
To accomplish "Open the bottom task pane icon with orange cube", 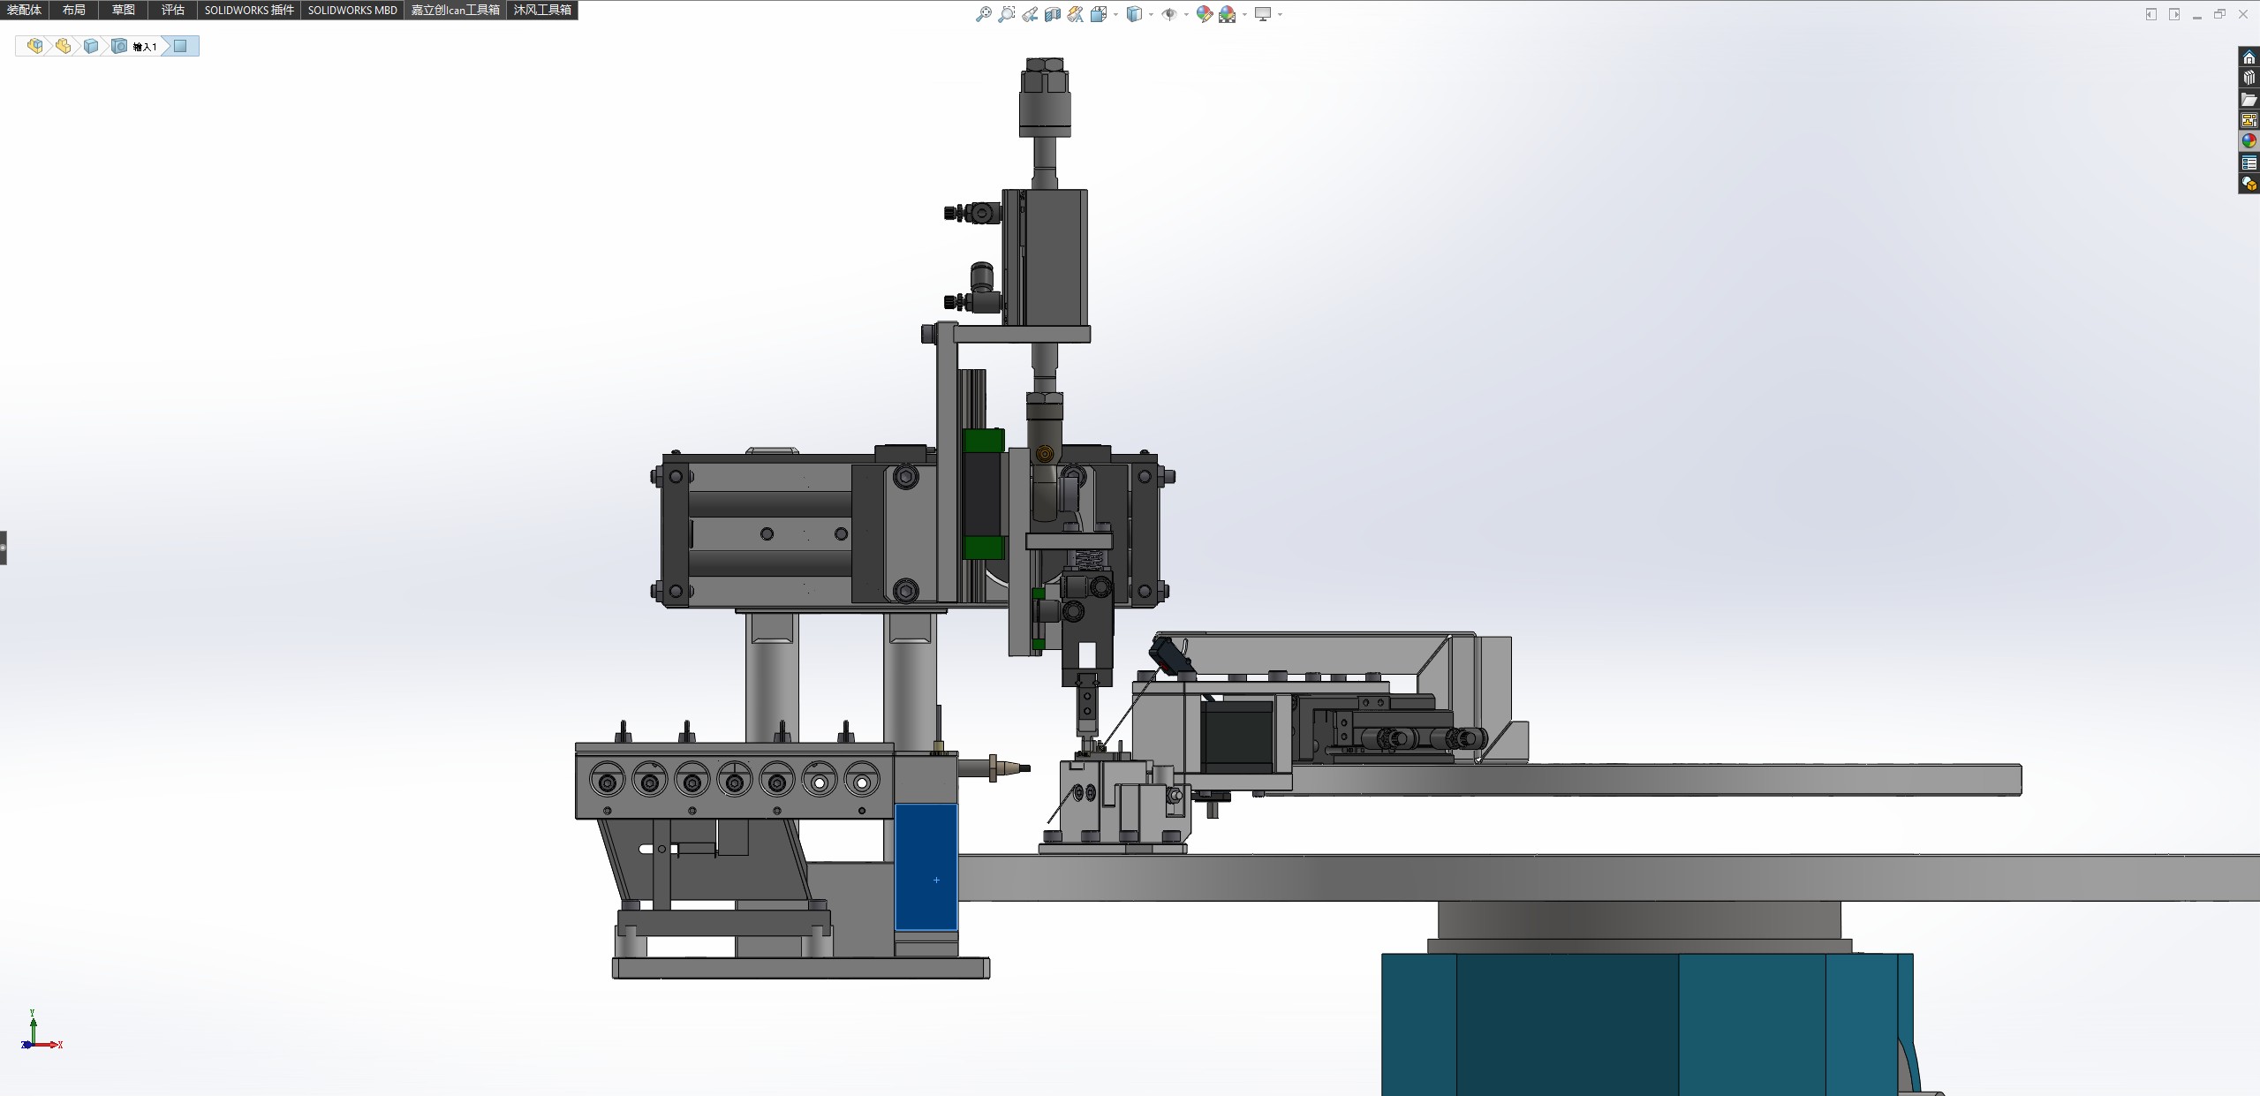I will click(2249, 184).
